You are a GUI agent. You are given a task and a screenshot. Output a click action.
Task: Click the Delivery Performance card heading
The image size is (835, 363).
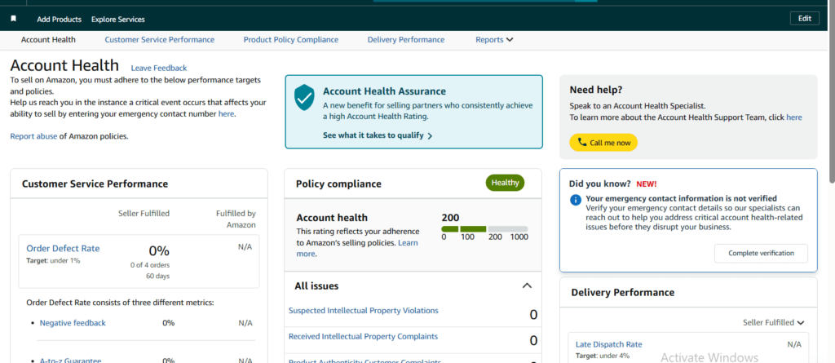click(622, 293)
